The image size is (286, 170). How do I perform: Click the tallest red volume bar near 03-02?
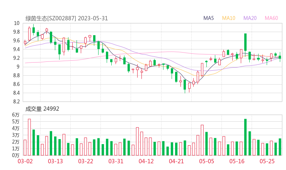tap(29, 137)
